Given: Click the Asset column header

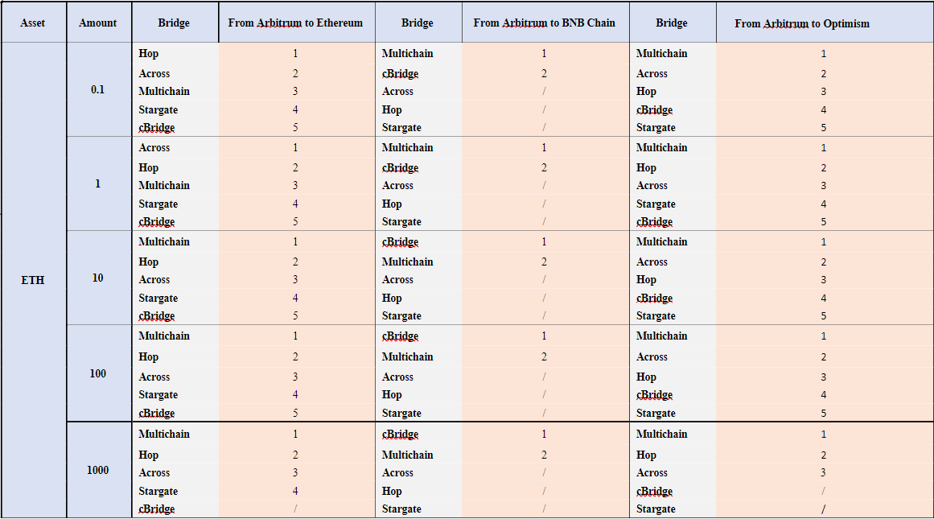Looking at the screenshot, I should pos(33,23).
